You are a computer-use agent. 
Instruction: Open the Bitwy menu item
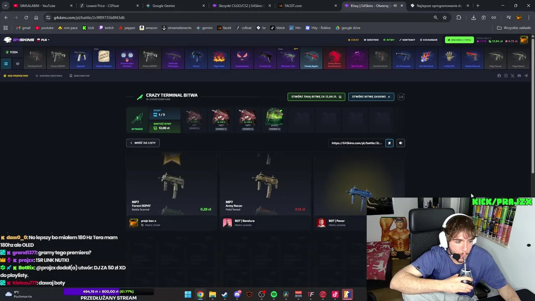pyautogui.click(x=389, y=40)
